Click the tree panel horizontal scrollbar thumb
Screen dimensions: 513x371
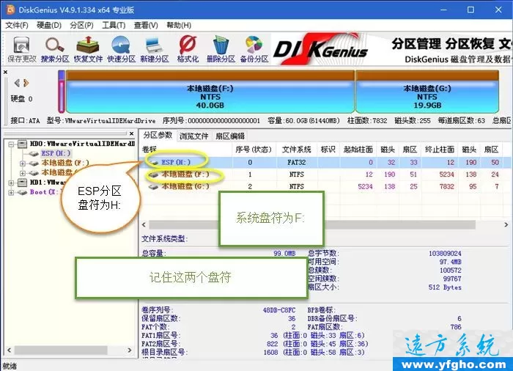tap(61, 350)
